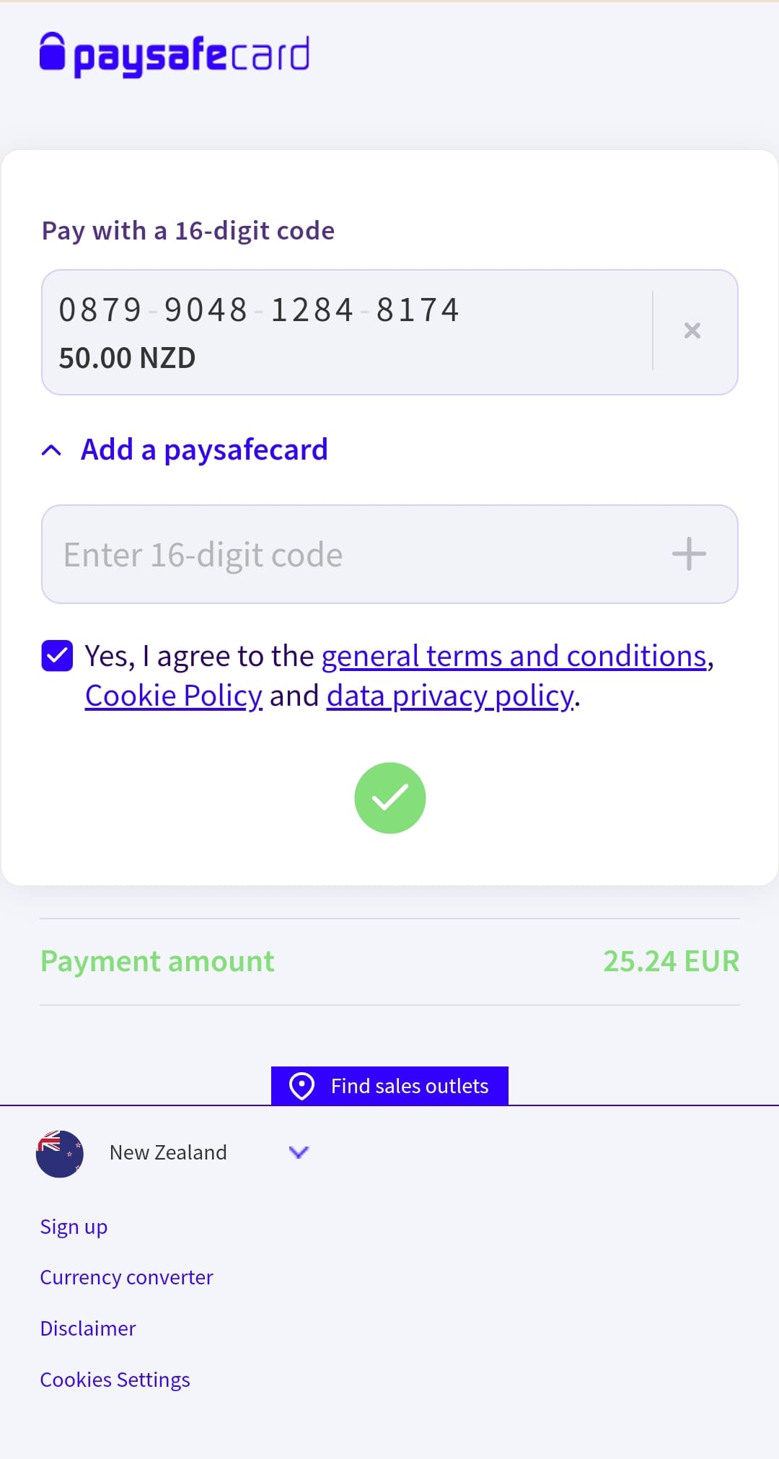Click the location pin icon
Screen dimensions: 779x1459
click(302, 1086)
